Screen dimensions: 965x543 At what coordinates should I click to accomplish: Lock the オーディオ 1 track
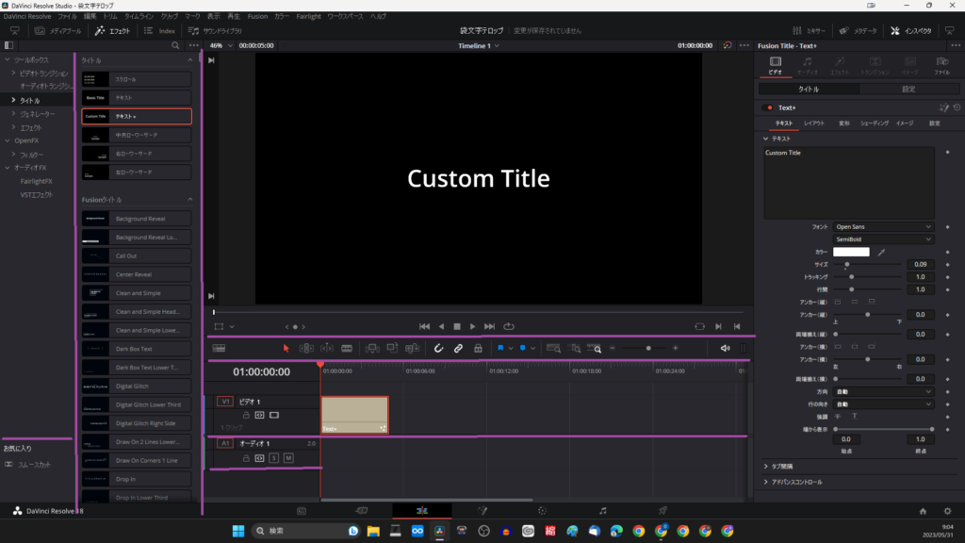(246, 458)
